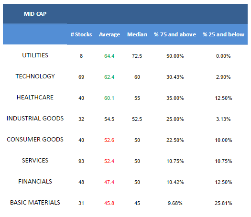This screenshot has height=217, width=251.
Task: Select the 30.43% cell for Technology
Action: (175, 77)
